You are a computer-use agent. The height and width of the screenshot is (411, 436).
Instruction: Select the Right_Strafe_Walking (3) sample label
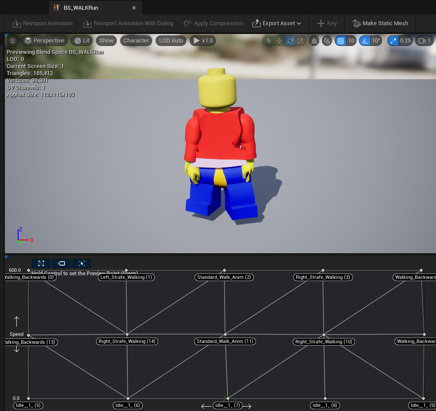point(323,278)
